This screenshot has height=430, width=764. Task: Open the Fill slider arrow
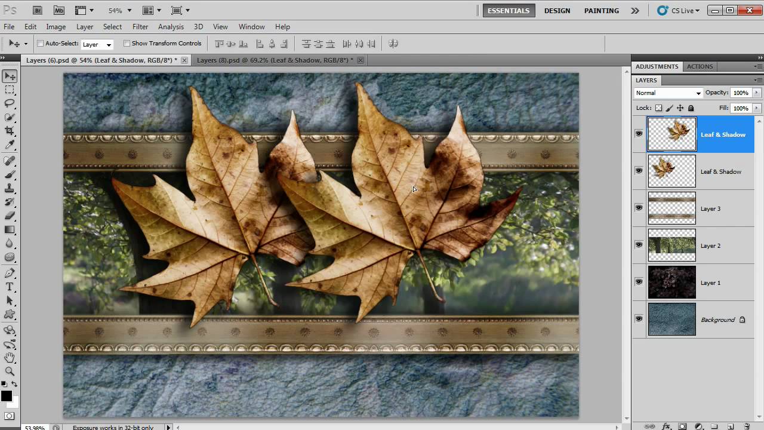(x=756, y=108)
